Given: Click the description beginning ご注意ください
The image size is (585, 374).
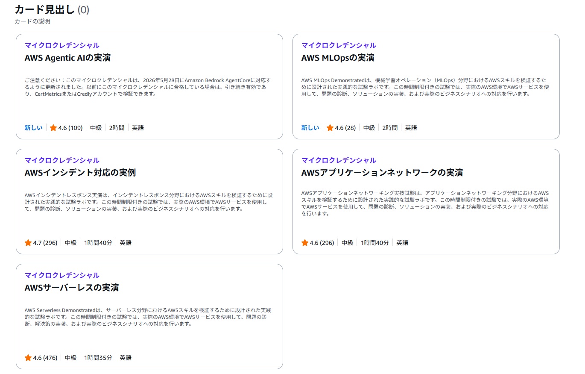Looking at the screenshot, I should coord(148,87).
